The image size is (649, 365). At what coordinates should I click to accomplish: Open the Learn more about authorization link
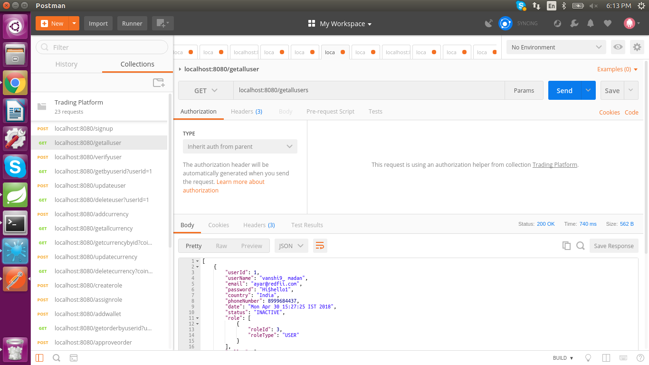(224, 186)
